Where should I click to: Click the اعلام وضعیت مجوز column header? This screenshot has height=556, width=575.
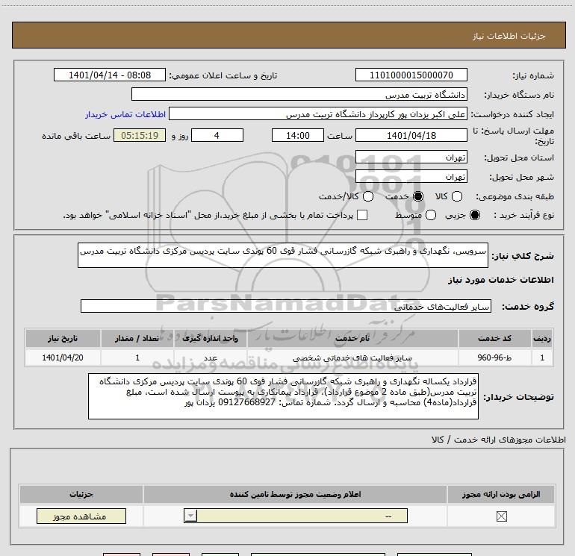coord(295,494)
